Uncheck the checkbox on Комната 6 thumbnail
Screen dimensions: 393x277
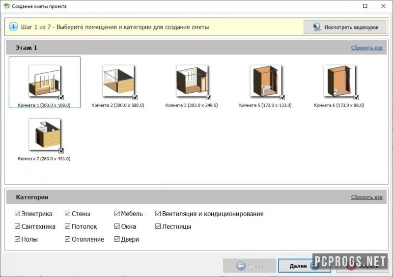tap(356, 97)
